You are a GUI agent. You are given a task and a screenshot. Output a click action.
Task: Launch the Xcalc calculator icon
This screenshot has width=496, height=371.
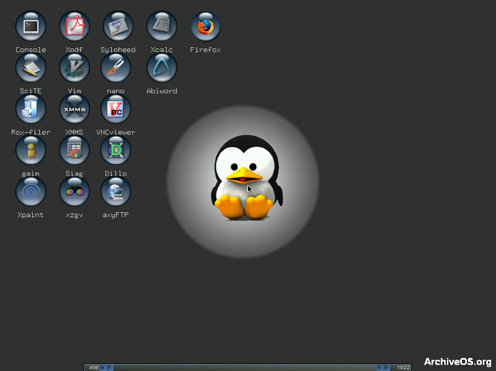click(x=162, y=26)
